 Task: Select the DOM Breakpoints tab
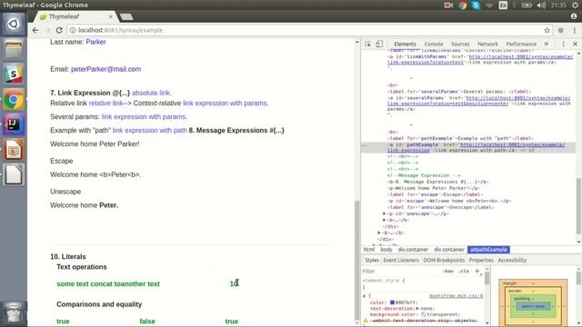[444, 261]
